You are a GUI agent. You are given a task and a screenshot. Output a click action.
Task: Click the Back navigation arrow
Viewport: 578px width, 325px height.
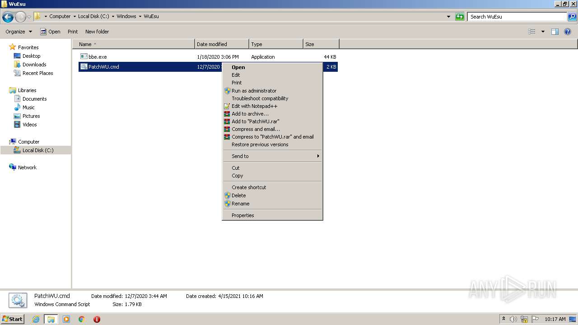8,17
